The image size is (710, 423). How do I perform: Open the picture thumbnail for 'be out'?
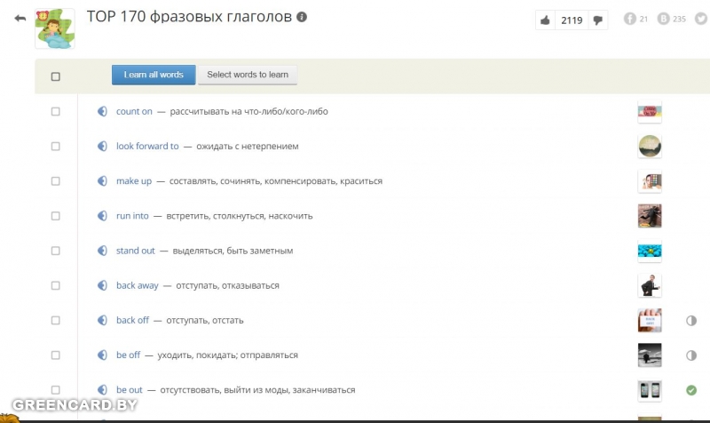tap(650, 390)
